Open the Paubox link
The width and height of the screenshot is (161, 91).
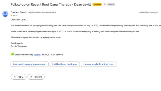click(x=37, y=55)
